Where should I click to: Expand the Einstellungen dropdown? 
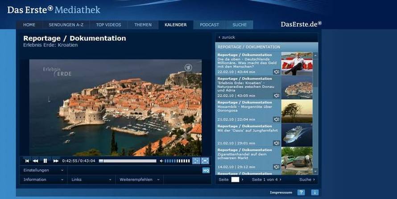click(43, 170)
